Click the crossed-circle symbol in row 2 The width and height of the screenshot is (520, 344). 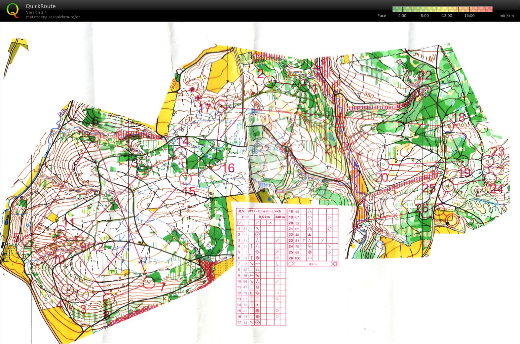pos(257,234)
